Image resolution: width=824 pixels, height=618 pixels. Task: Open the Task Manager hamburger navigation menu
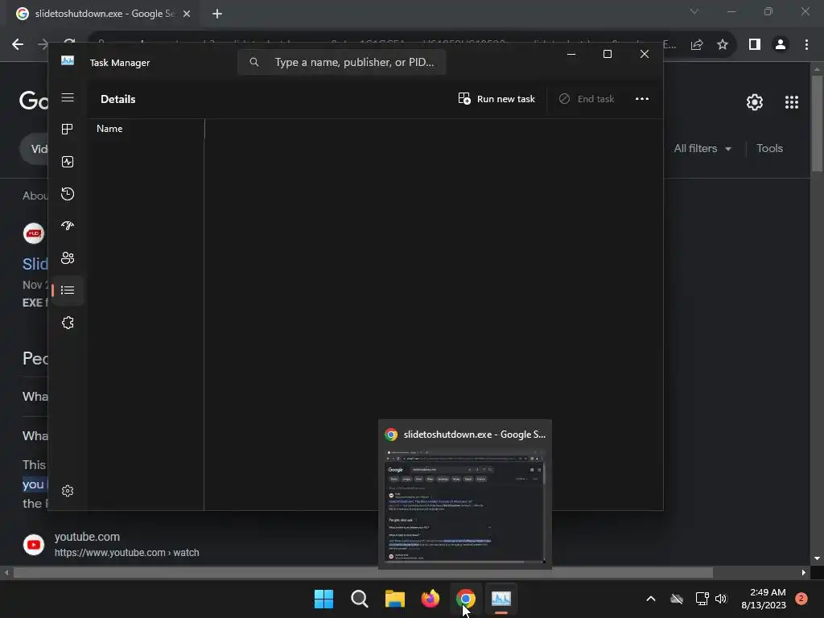68,97
